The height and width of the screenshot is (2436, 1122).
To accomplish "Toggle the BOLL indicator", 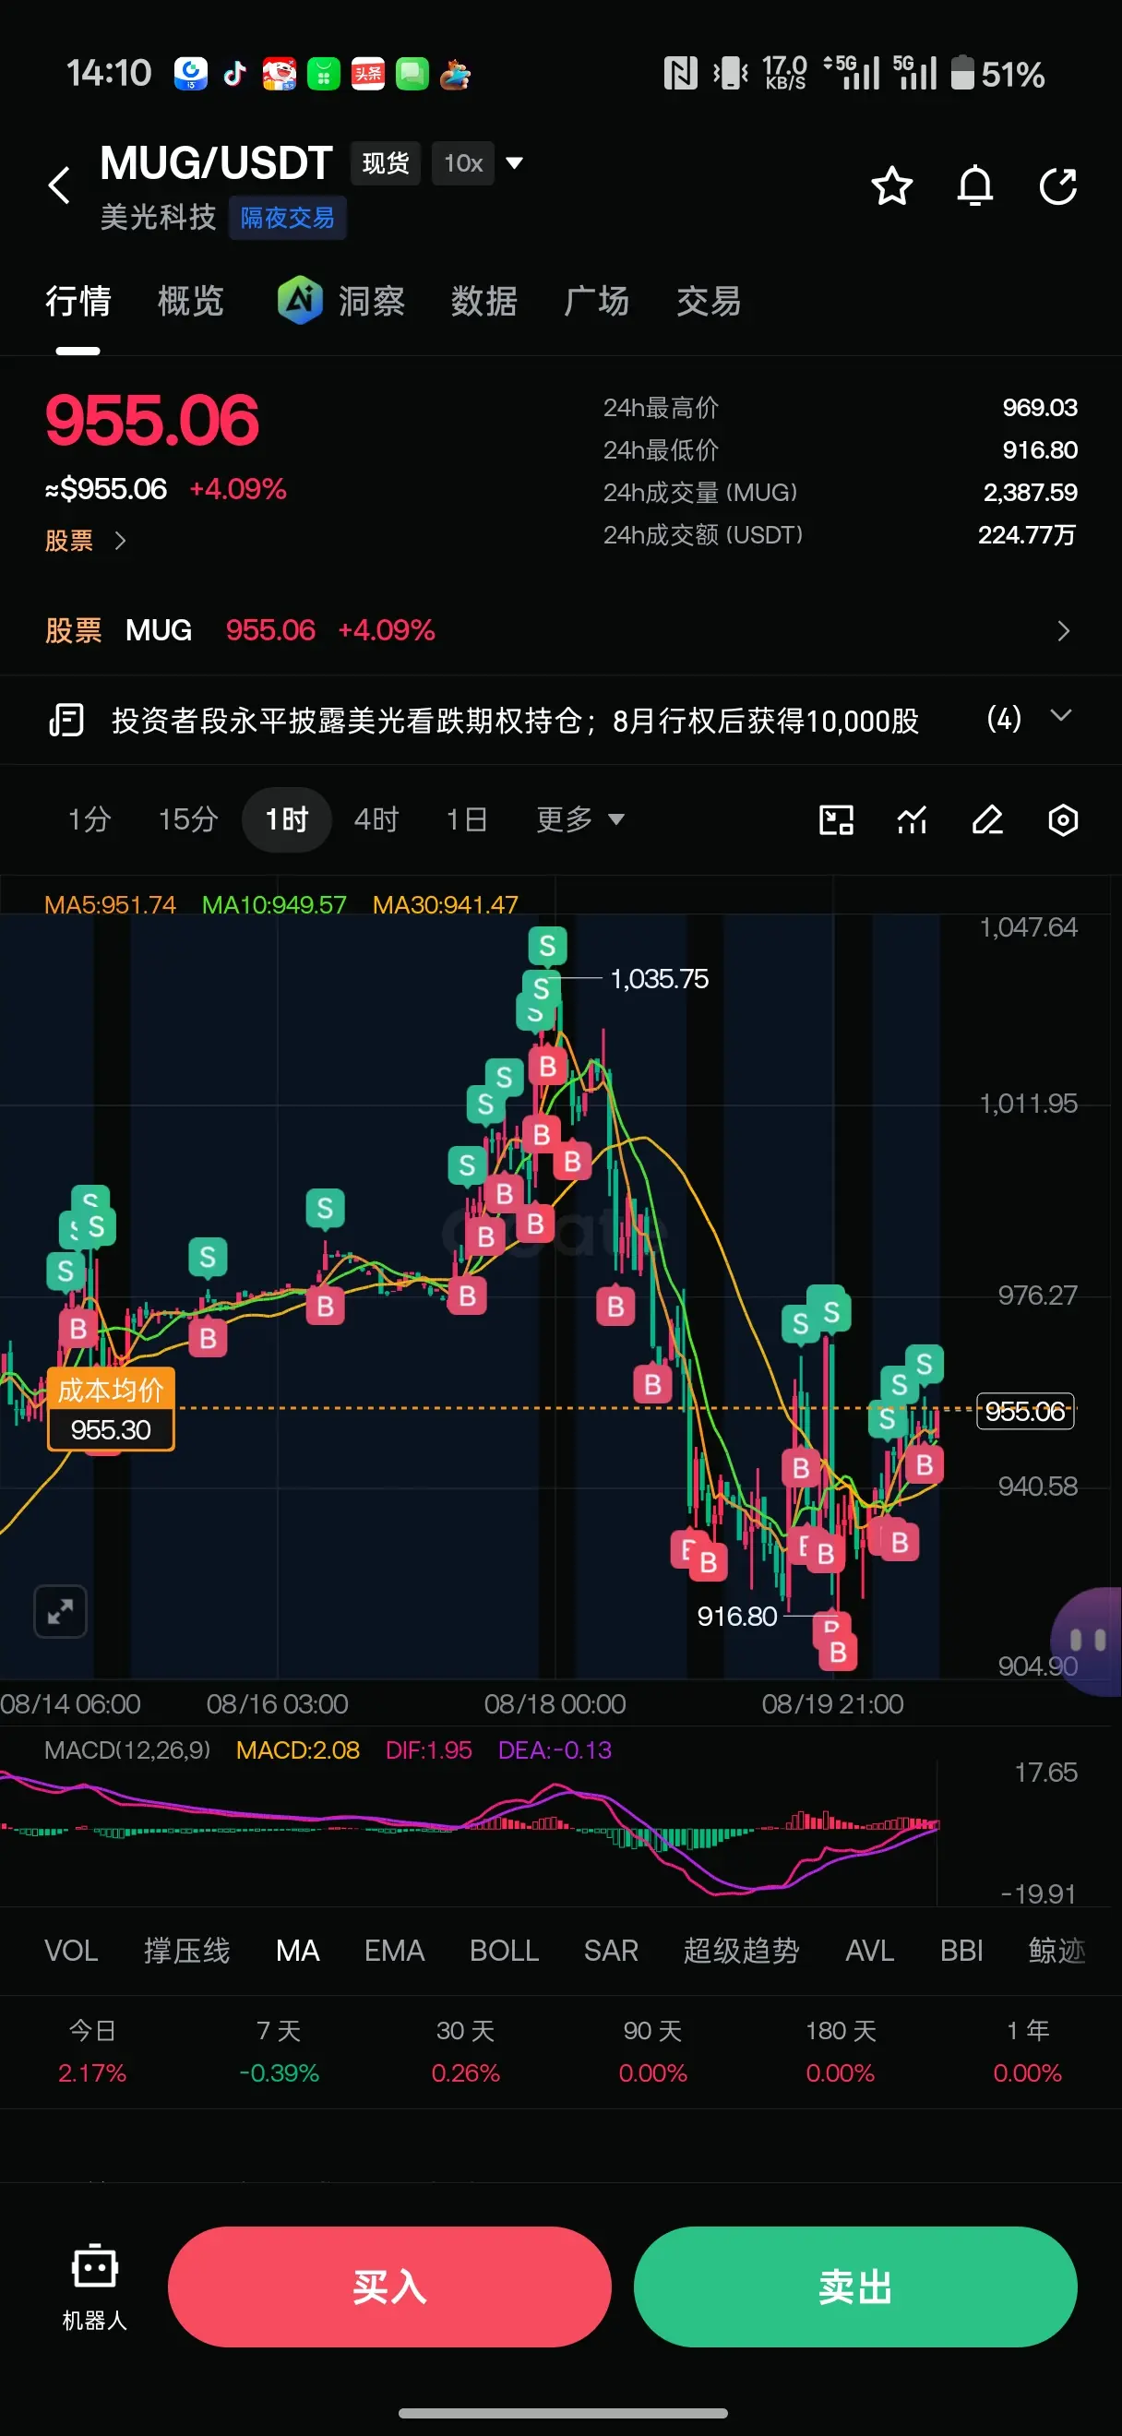I will (x=504, y=1950).
